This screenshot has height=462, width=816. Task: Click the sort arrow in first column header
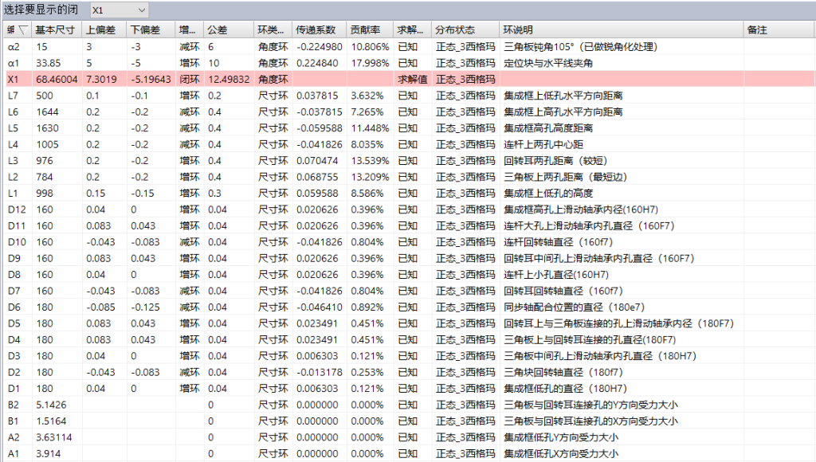pyautogui.click(x=23, y=30)
